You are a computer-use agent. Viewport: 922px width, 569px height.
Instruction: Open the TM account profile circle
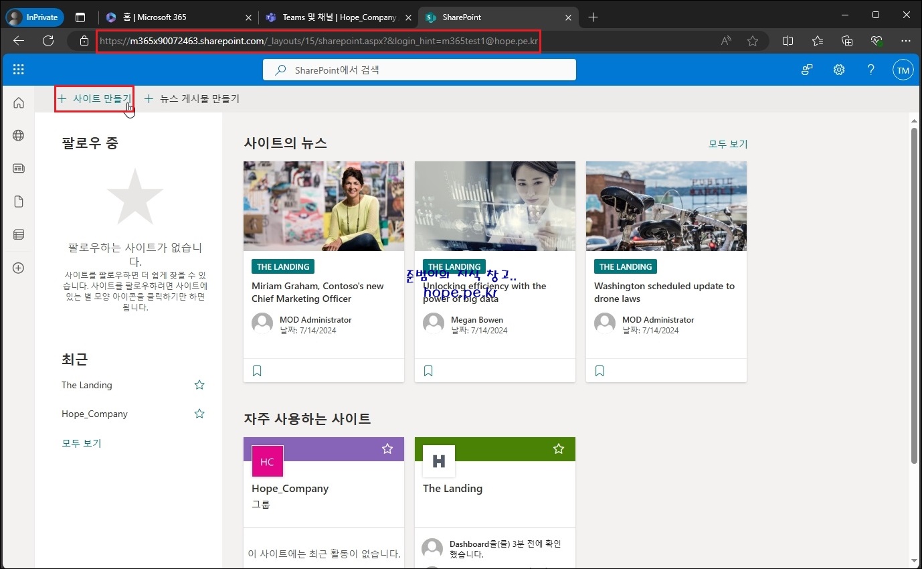tap(903, 70)
